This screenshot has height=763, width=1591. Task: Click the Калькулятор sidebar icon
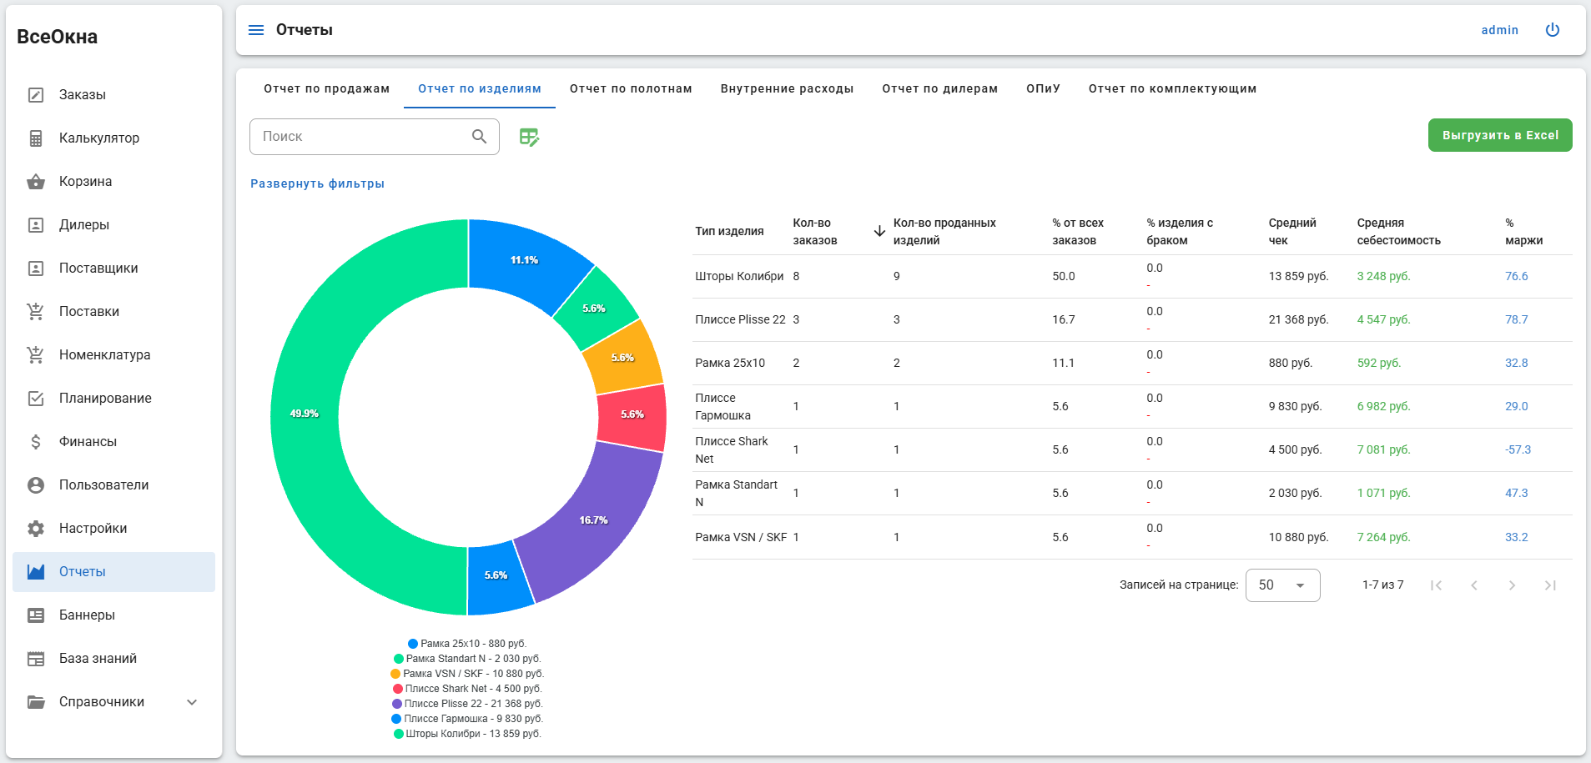pyautogui.click(x=36, y=138)
